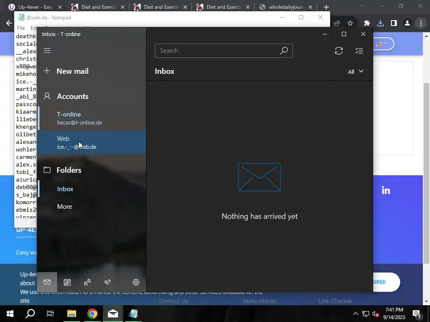This screenshot has width=430, height=322.
Task: Click the LinkedIn icon on webpage
Action: 386,191
